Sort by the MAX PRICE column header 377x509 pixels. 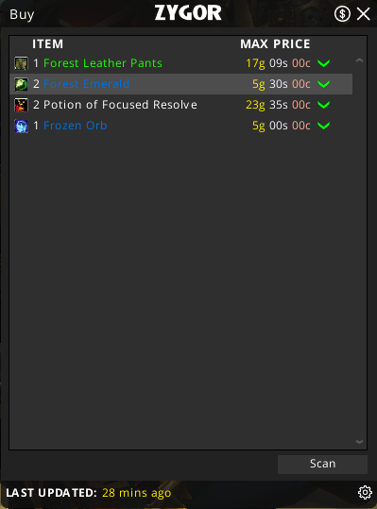click(x=275, y=44)
